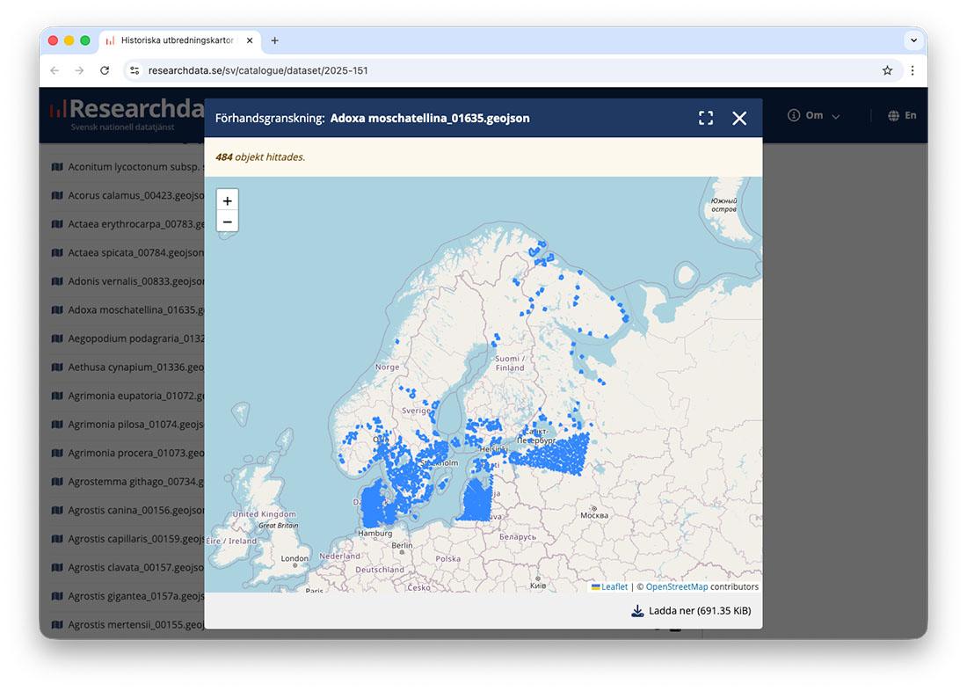
Task: Switch to the Historiska utbredningskartor tab
Action: click(x=175, y=40)
